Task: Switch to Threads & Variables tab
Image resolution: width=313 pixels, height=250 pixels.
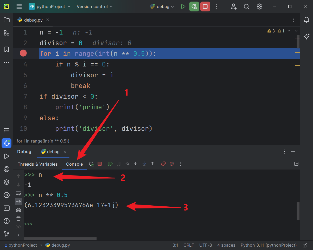Action: point(38,164)
